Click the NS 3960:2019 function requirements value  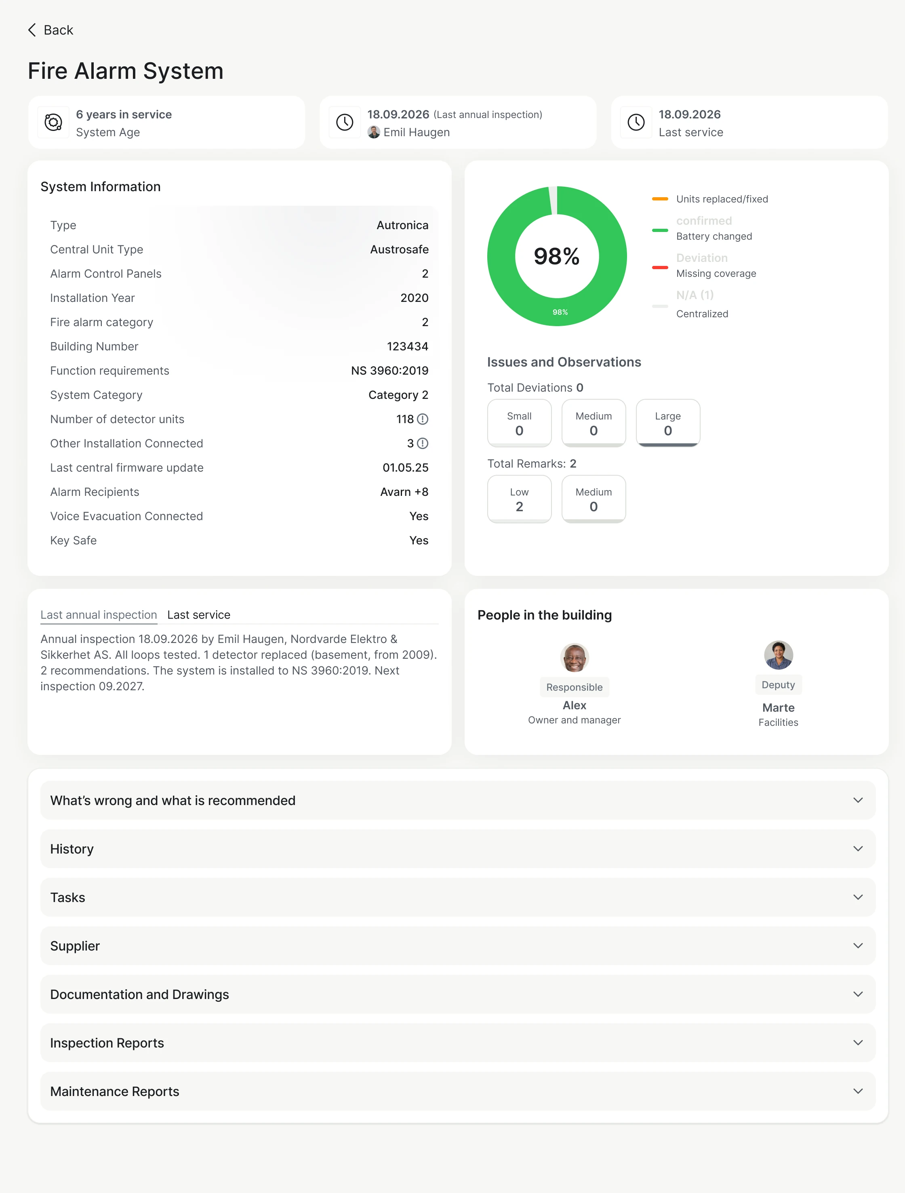click(x=389, y=371)
